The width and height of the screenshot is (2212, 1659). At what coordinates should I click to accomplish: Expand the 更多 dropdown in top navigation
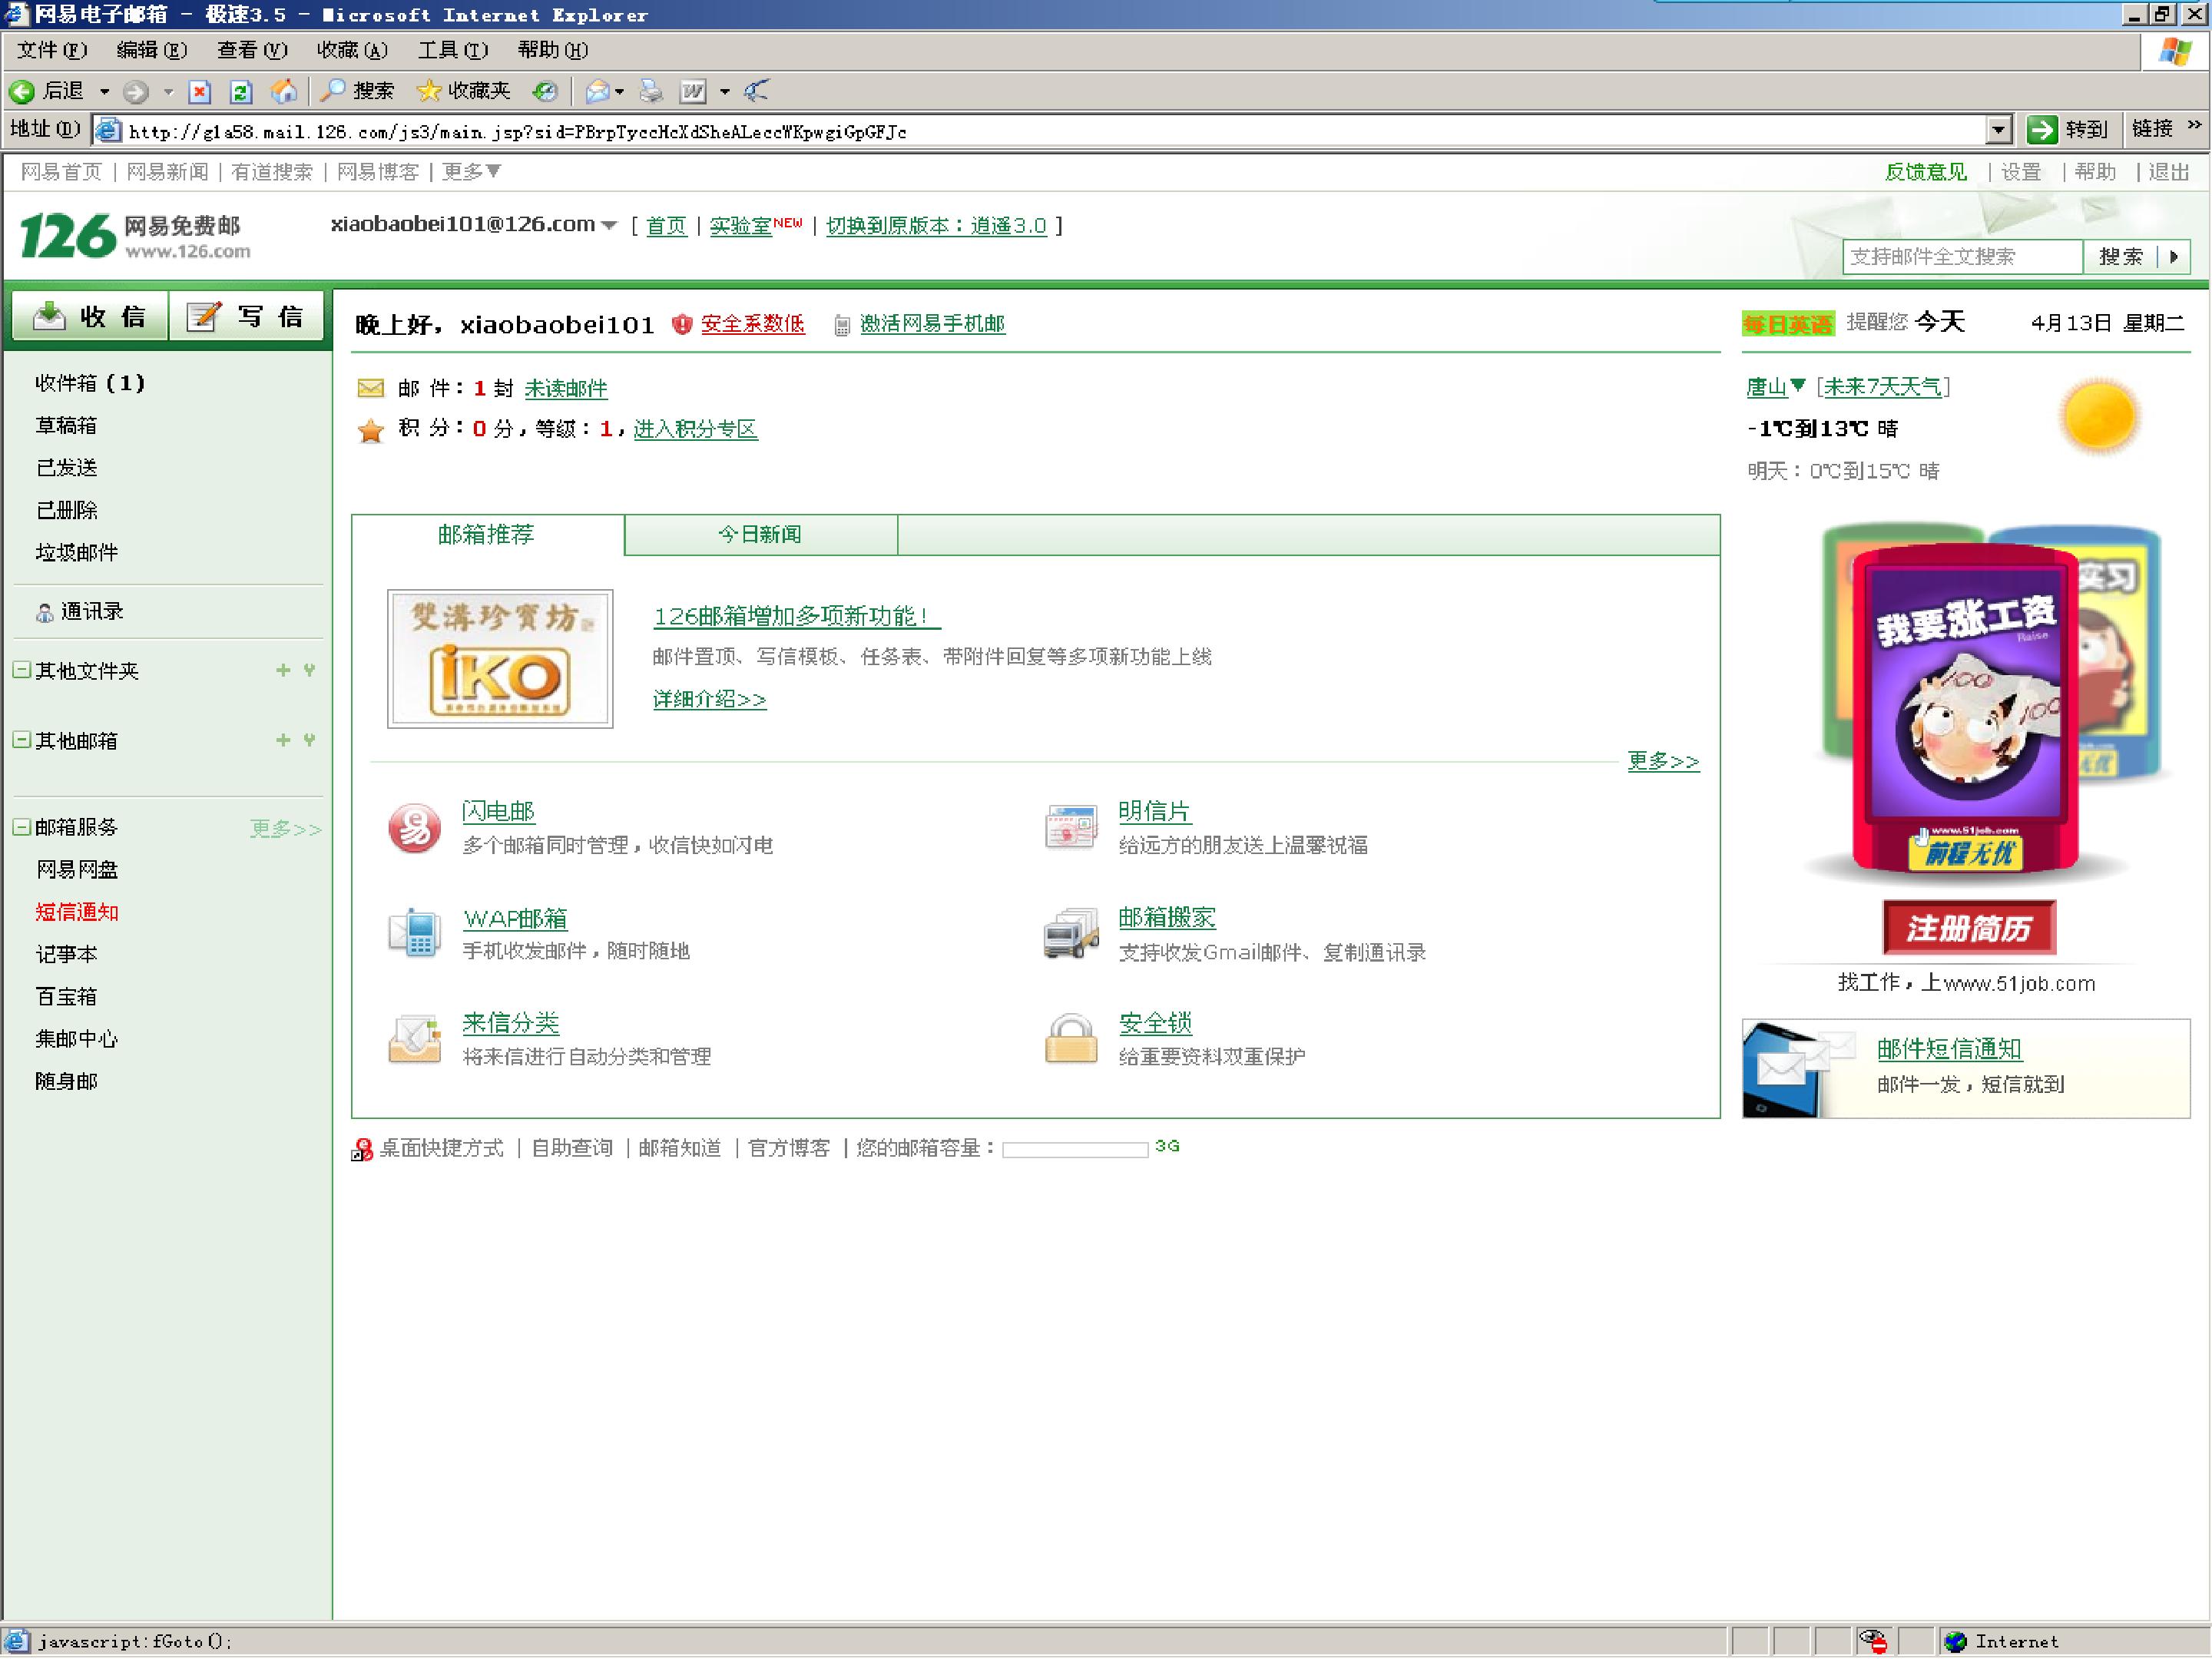471,172
